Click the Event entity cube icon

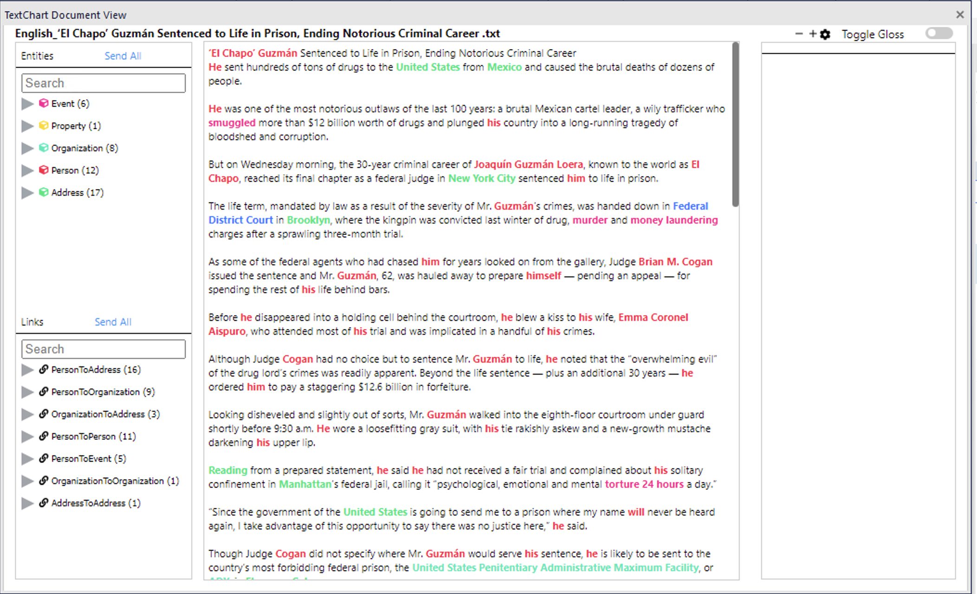(44, 103)
